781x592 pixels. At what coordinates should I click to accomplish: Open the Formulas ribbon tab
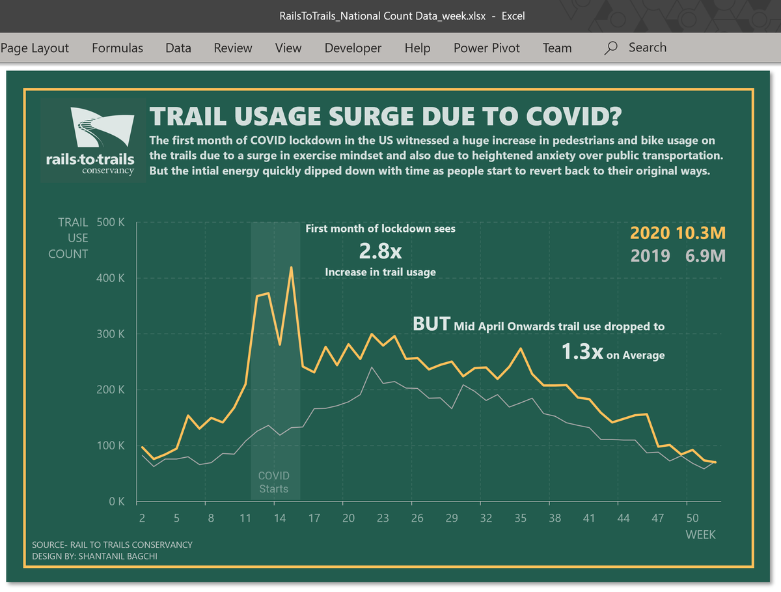click(117, 48)
